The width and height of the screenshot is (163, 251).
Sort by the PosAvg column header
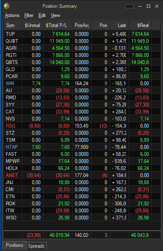82,25
